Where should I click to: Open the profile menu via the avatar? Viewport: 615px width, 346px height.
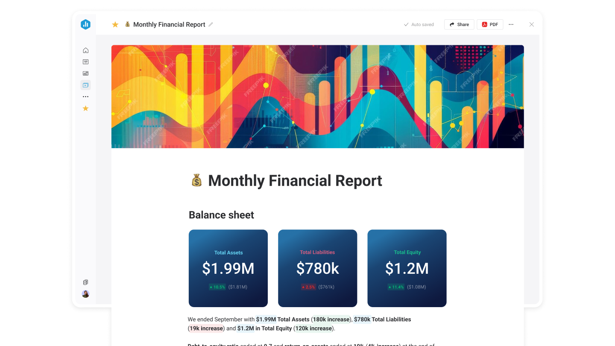[85, 294]
